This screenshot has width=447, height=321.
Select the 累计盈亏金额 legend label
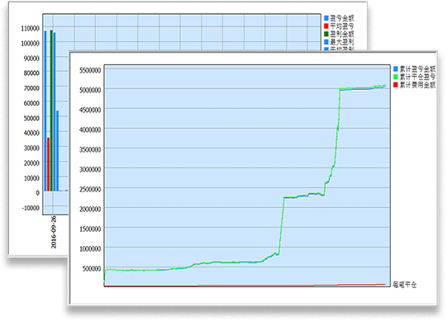click(417, 69)
